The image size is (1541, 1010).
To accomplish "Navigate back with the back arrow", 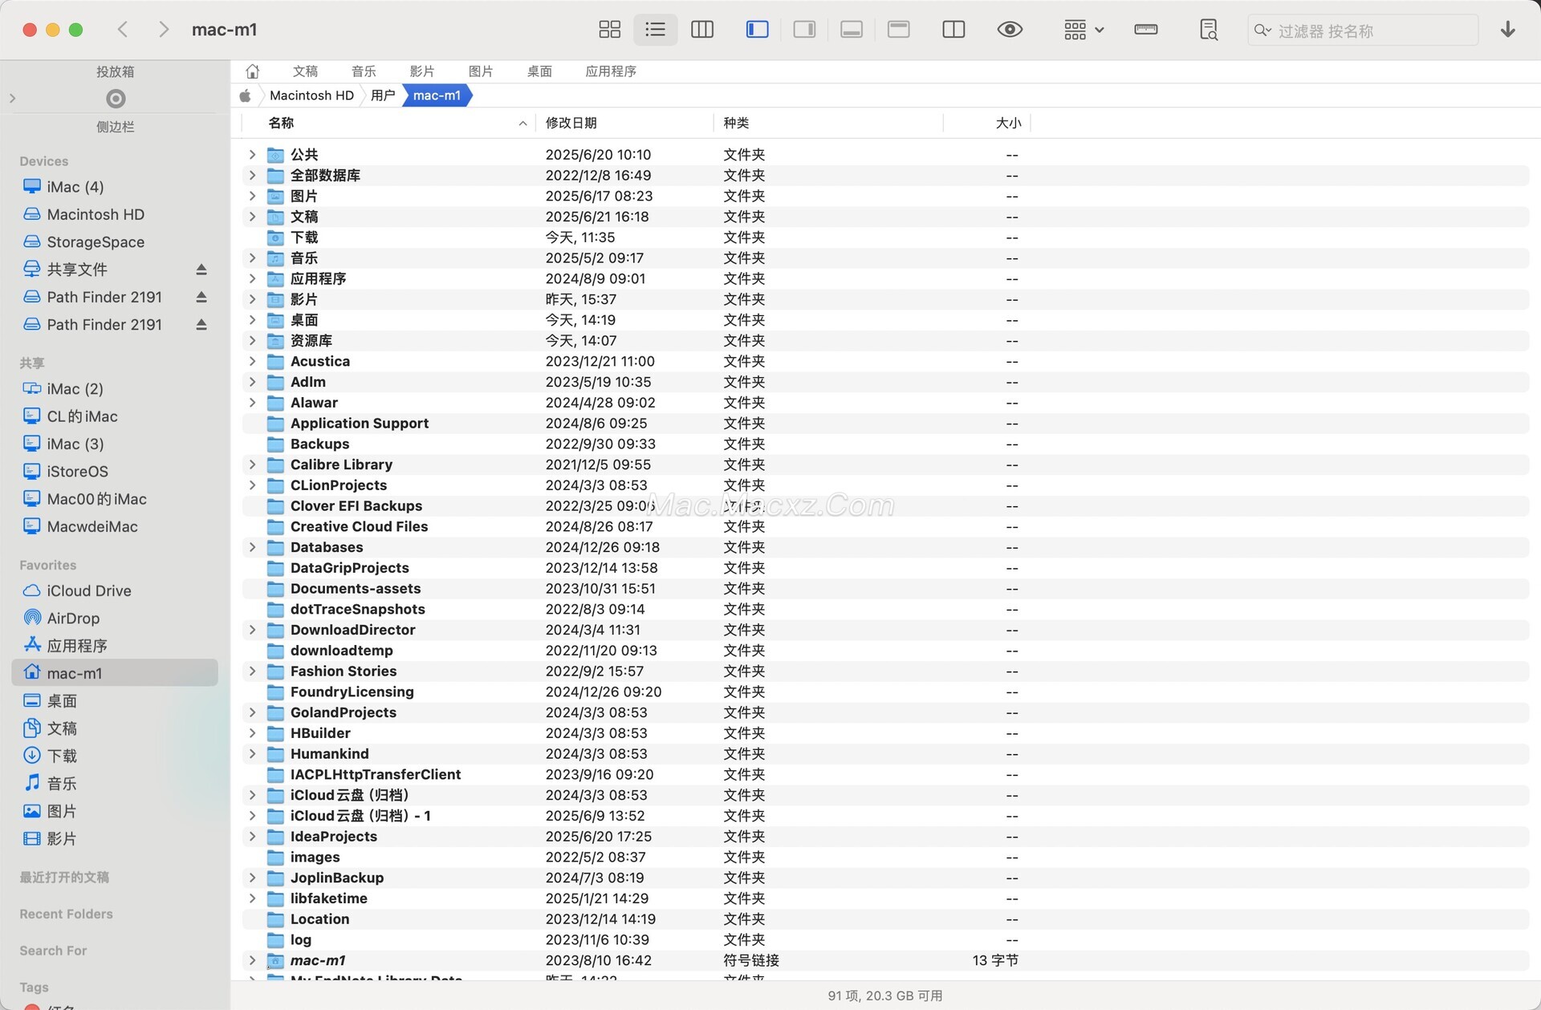I will pos(123,30).
